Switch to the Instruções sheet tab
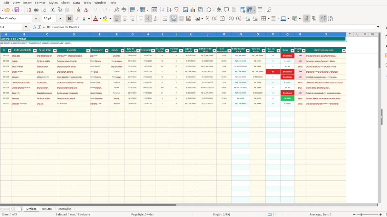Image resolution: width=387 pixels, height=217 pixels. [65, 209]
